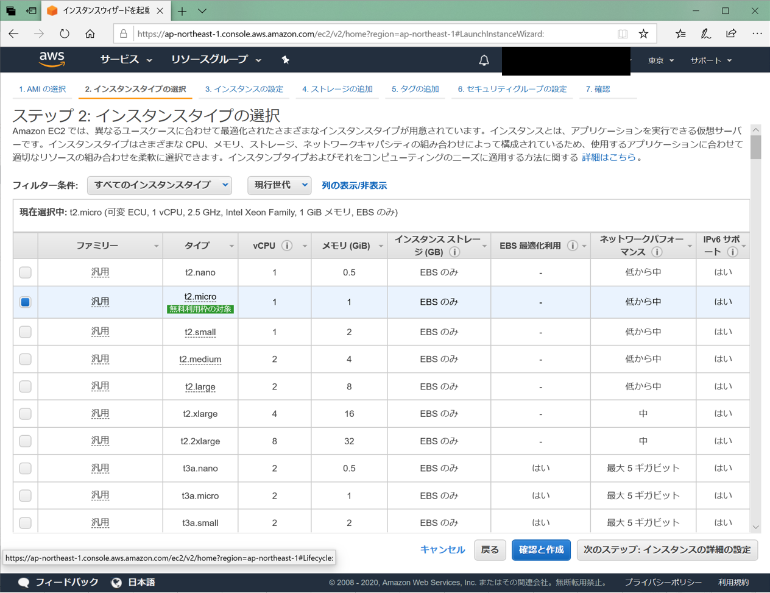Screen dimensions: 770x593
Task: Click the vCPU info icon
Action: pos(287,246)
